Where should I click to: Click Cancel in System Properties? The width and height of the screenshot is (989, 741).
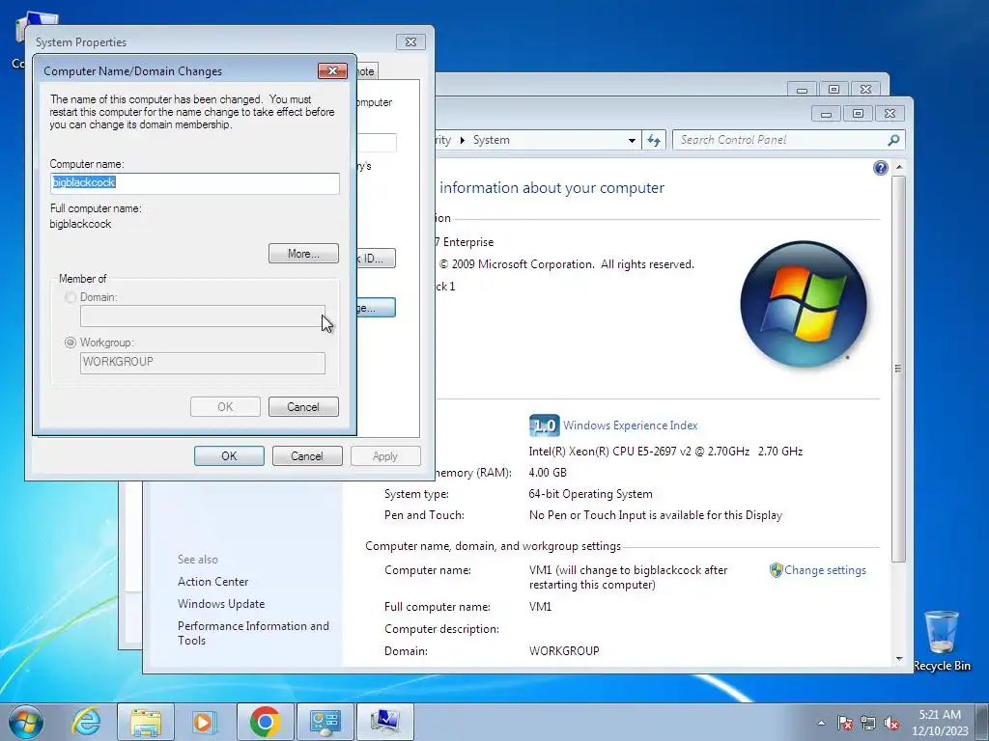click(x=307, y=456)
